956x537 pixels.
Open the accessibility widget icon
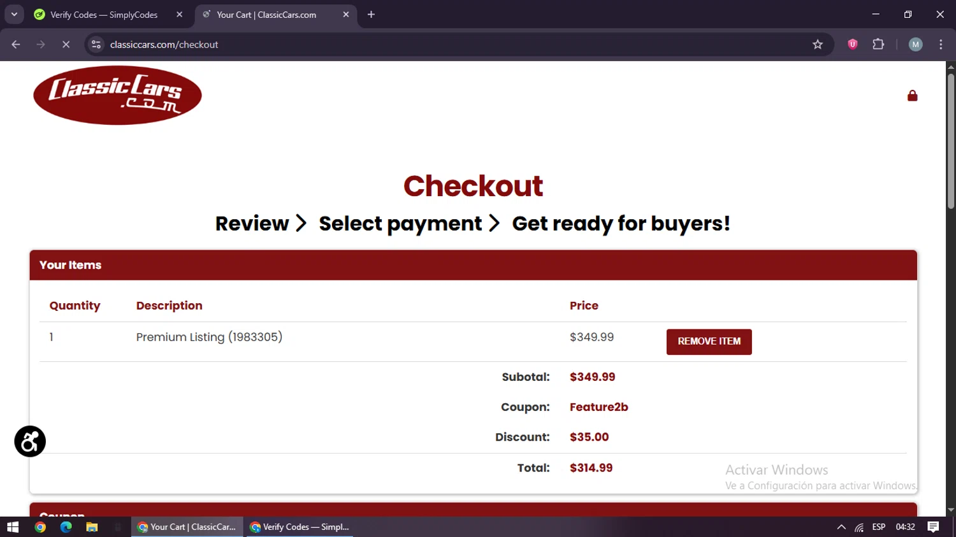[30, 441]
